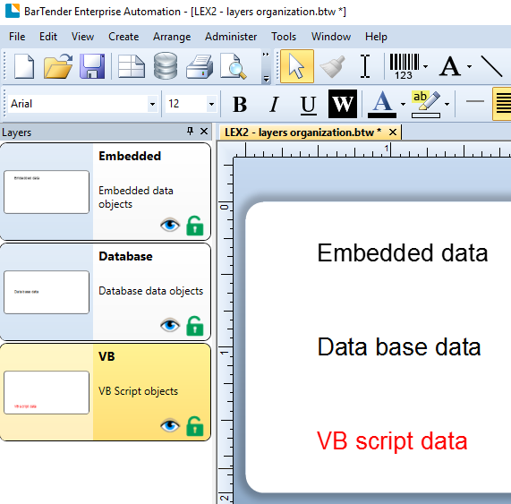Open Database Connection Setup icon
Image resolution: width=511 pixels, height=504 pixels.
coord(166,66)
